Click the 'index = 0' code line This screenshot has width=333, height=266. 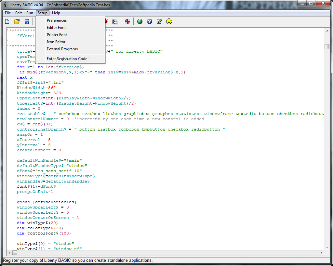pos(29,108)
